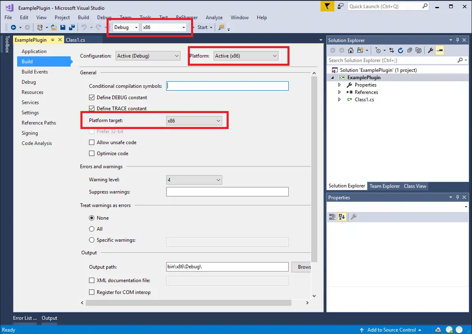
Task: Enable the Optimize code checkbox
Action: click(92, 154)
